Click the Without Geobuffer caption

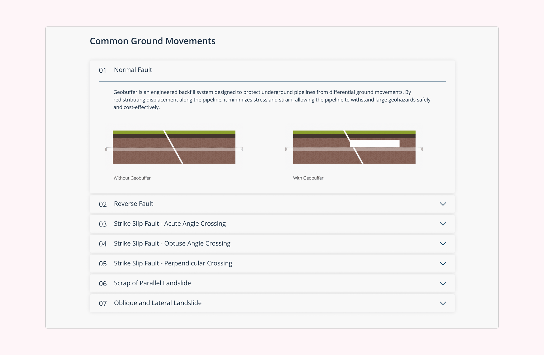pos(132,178)
